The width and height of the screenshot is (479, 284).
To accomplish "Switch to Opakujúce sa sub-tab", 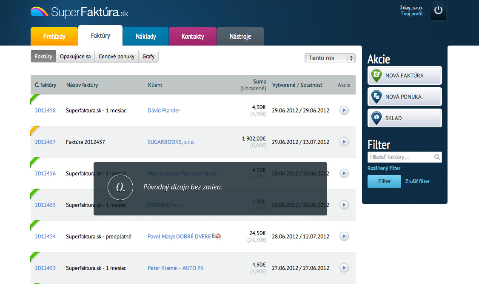I will 75,56.
